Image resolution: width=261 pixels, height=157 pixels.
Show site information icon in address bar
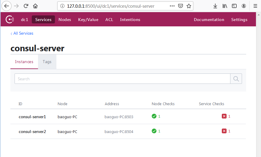(x=62, y=6)
